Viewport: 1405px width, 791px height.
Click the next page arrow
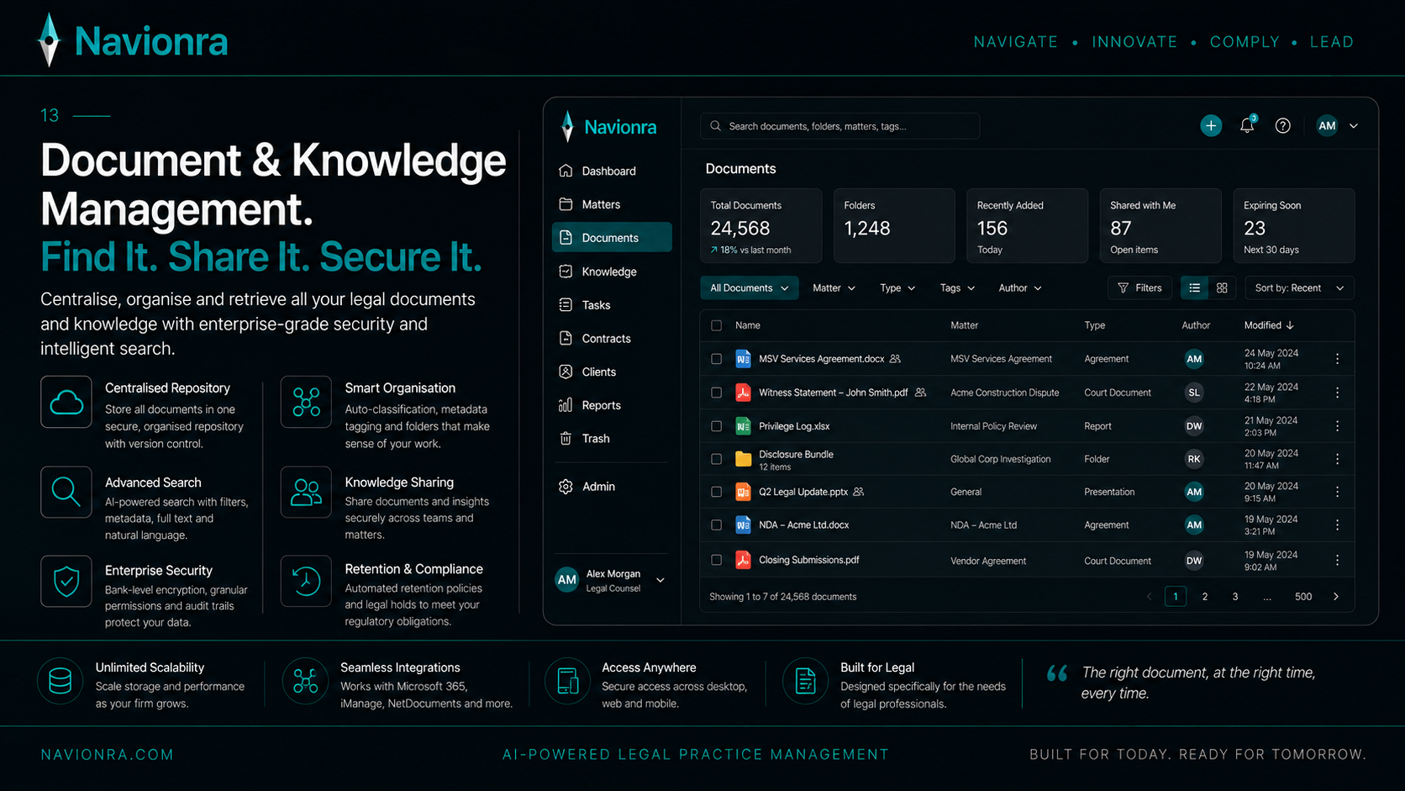point(1336,597)
